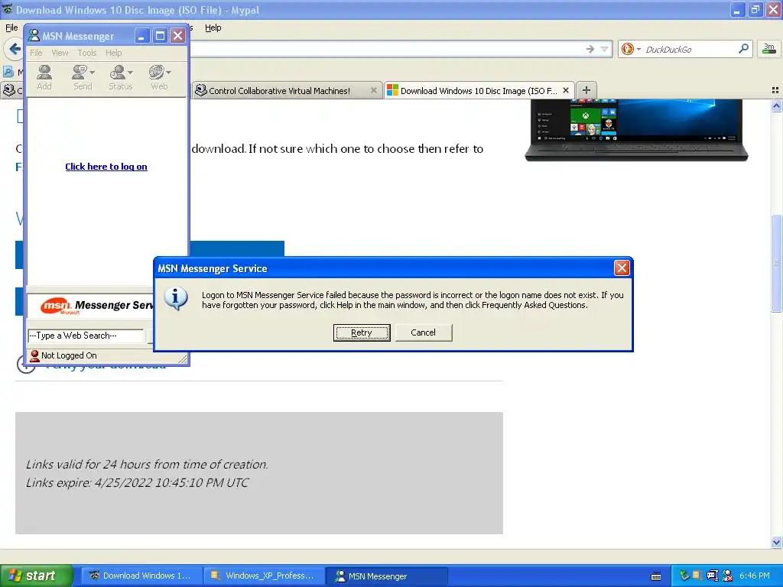
Task: Minimize the MSN Messenger window
Action: coord(141,35)
